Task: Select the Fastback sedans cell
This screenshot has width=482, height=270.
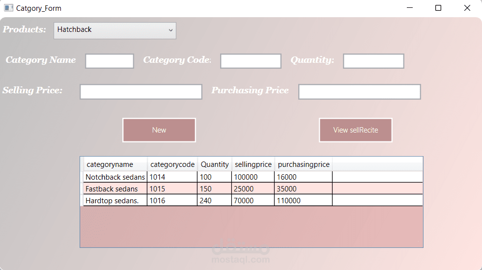Action: [x=115, y=189]
